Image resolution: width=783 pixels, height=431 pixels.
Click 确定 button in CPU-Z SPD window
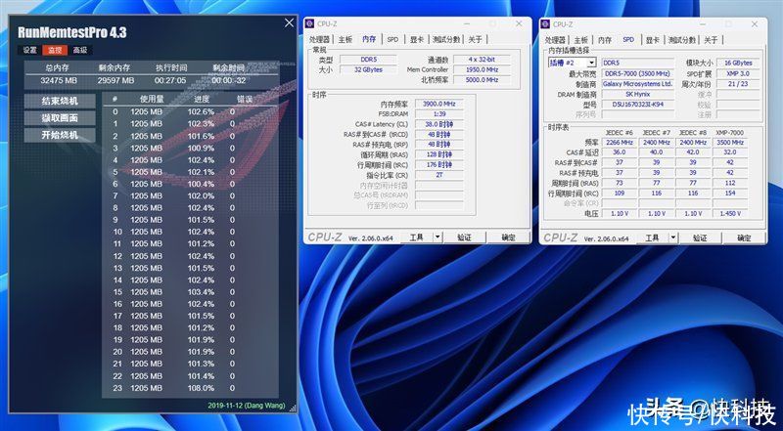(744, 237)
